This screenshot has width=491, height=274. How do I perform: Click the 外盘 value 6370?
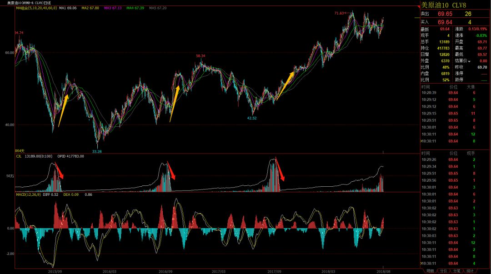tap(445, 61)
